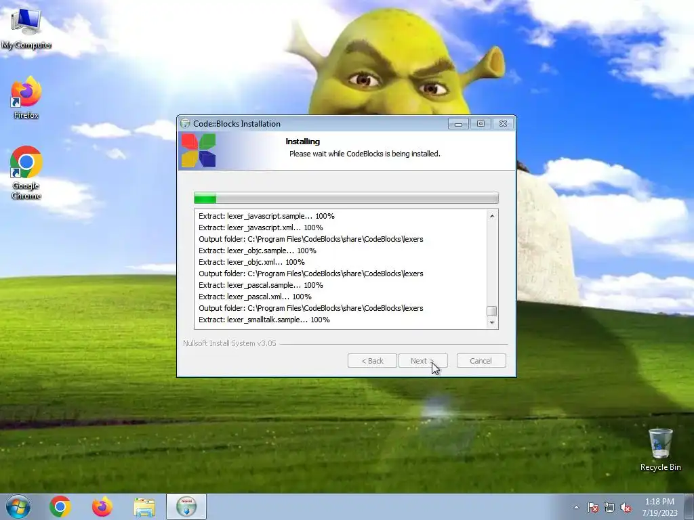Select log line 'Extract: lexer_objc.xml... 100%'
694x520 pixels.
coord(251,262)
